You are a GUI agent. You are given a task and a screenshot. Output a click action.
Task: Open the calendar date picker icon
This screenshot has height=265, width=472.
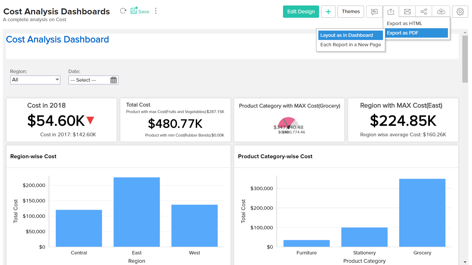click(x=113, y=80)
